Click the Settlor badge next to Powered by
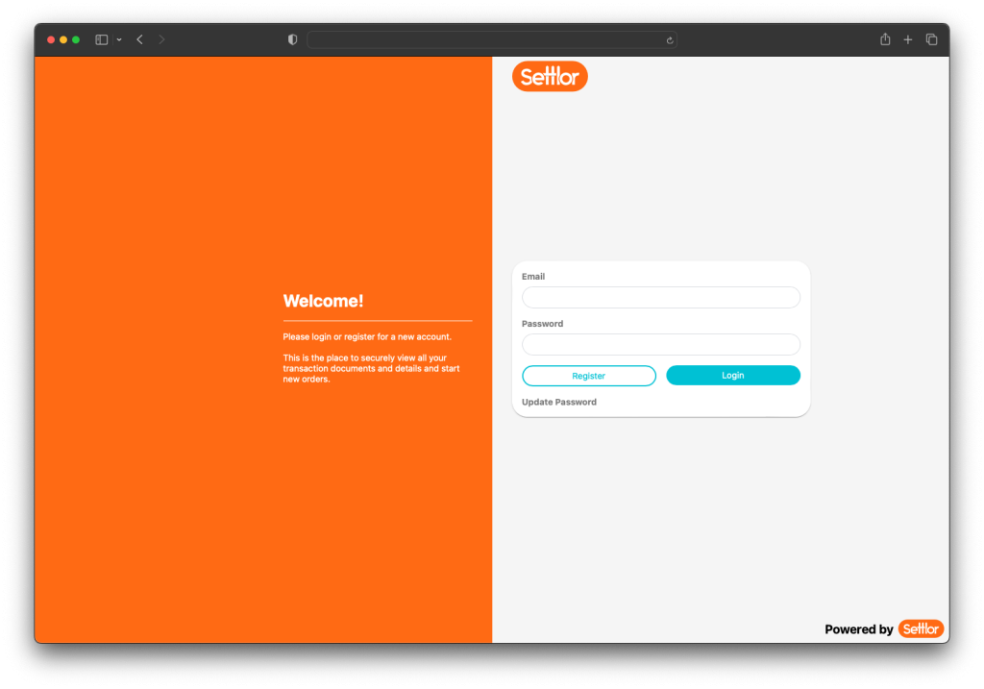 (921, 628)
